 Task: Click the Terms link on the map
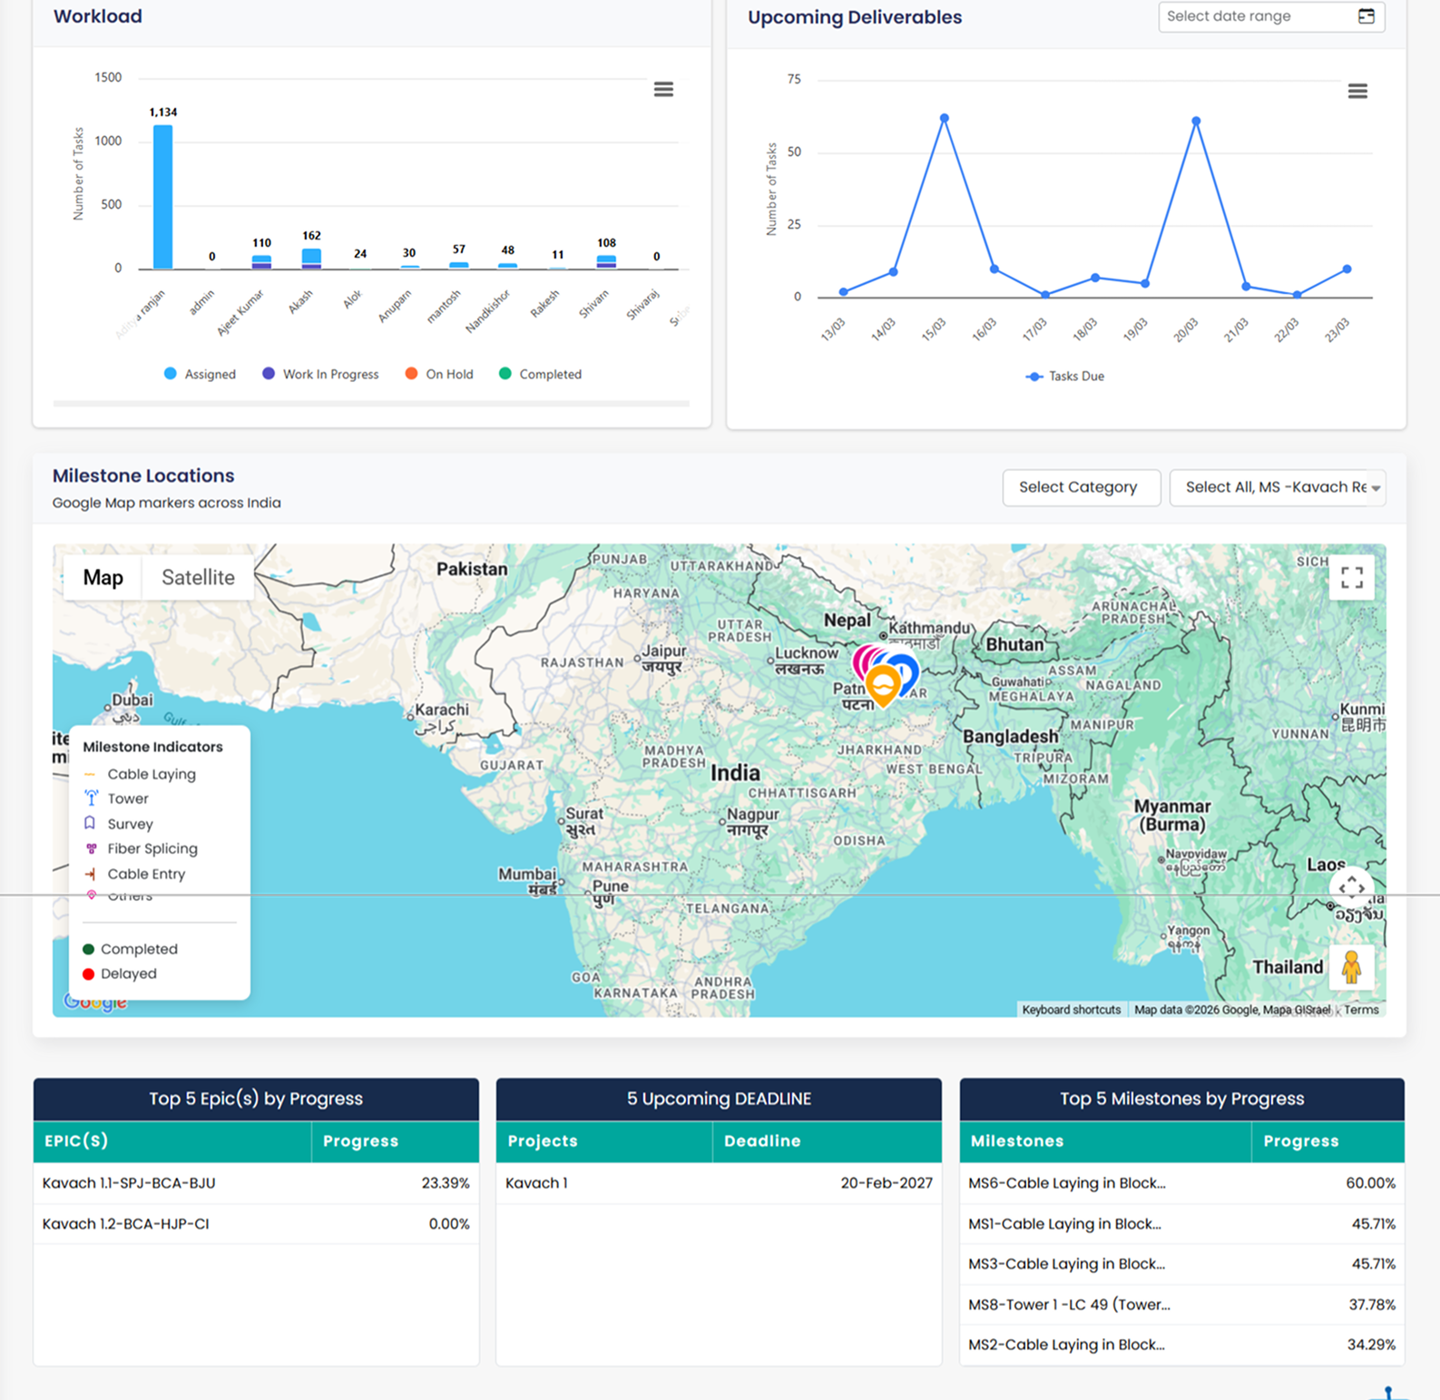1360,1010
